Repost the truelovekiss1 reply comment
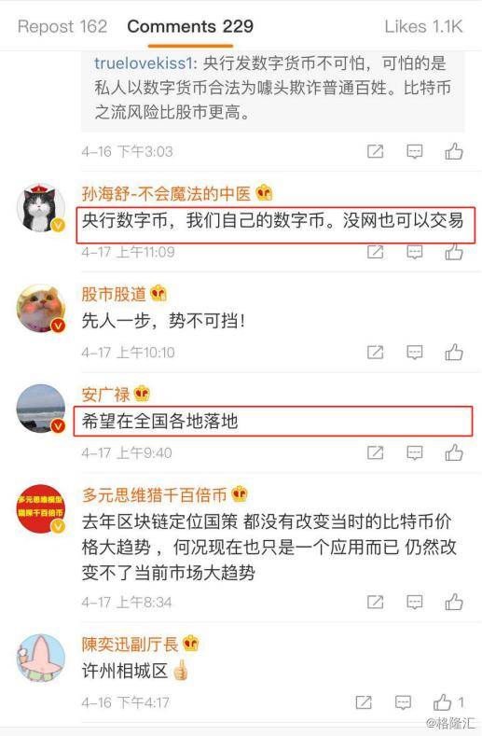The height and width of the screenshot is (736, 482). [x=375, y=151]
